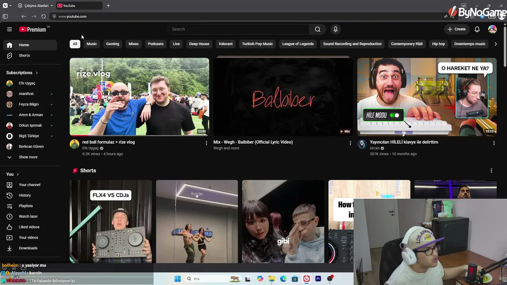Open Copilot from the taskbar
Viewport: 507px width, 285px height.
260,279
